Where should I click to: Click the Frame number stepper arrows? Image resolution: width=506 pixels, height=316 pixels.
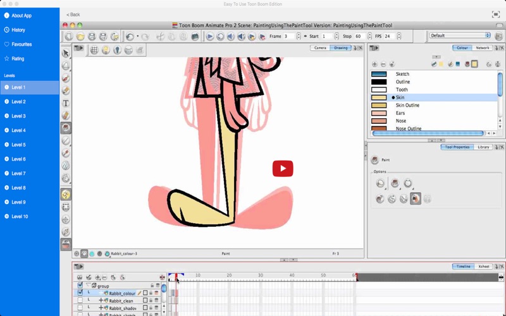[297, 37]
